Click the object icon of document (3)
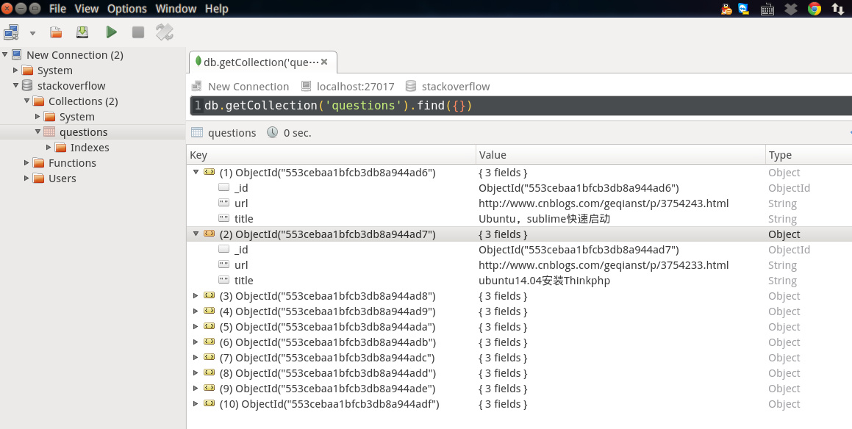The height and width of the screenshot is (429, 852). point(210,295)
